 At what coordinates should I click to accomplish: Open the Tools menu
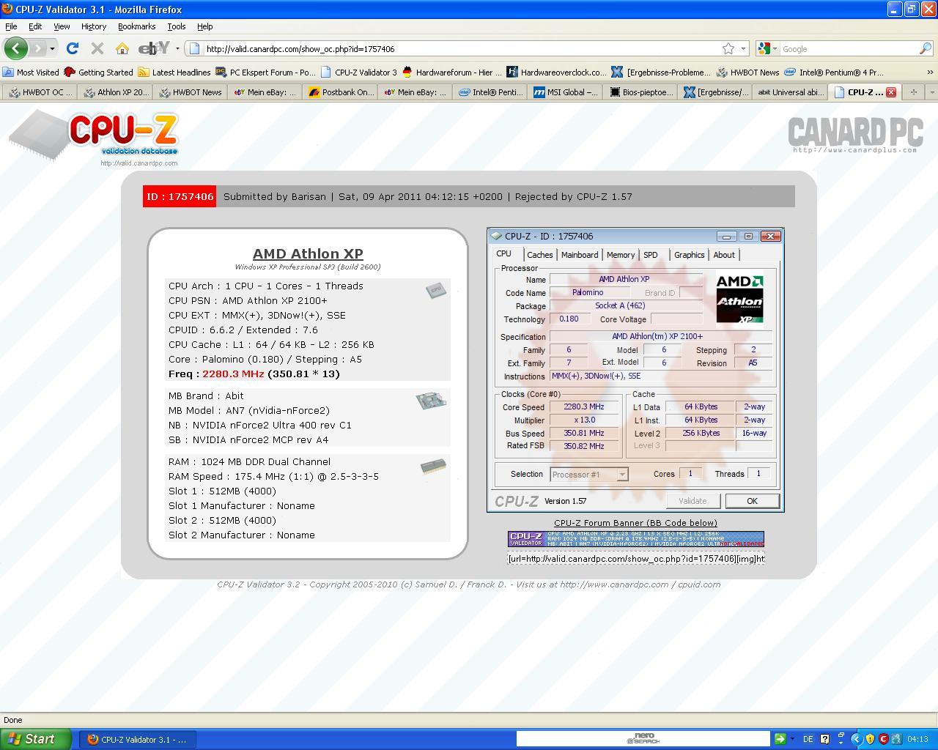(176, 26)
